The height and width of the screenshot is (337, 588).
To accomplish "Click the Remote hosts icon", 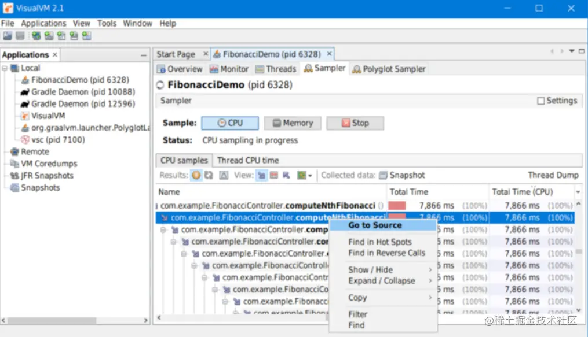I will click(14, 152).
